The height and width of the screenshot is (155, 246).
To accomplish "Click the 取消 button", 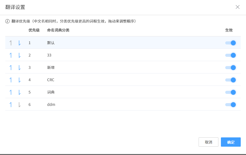I will click(x=208, y=142).
